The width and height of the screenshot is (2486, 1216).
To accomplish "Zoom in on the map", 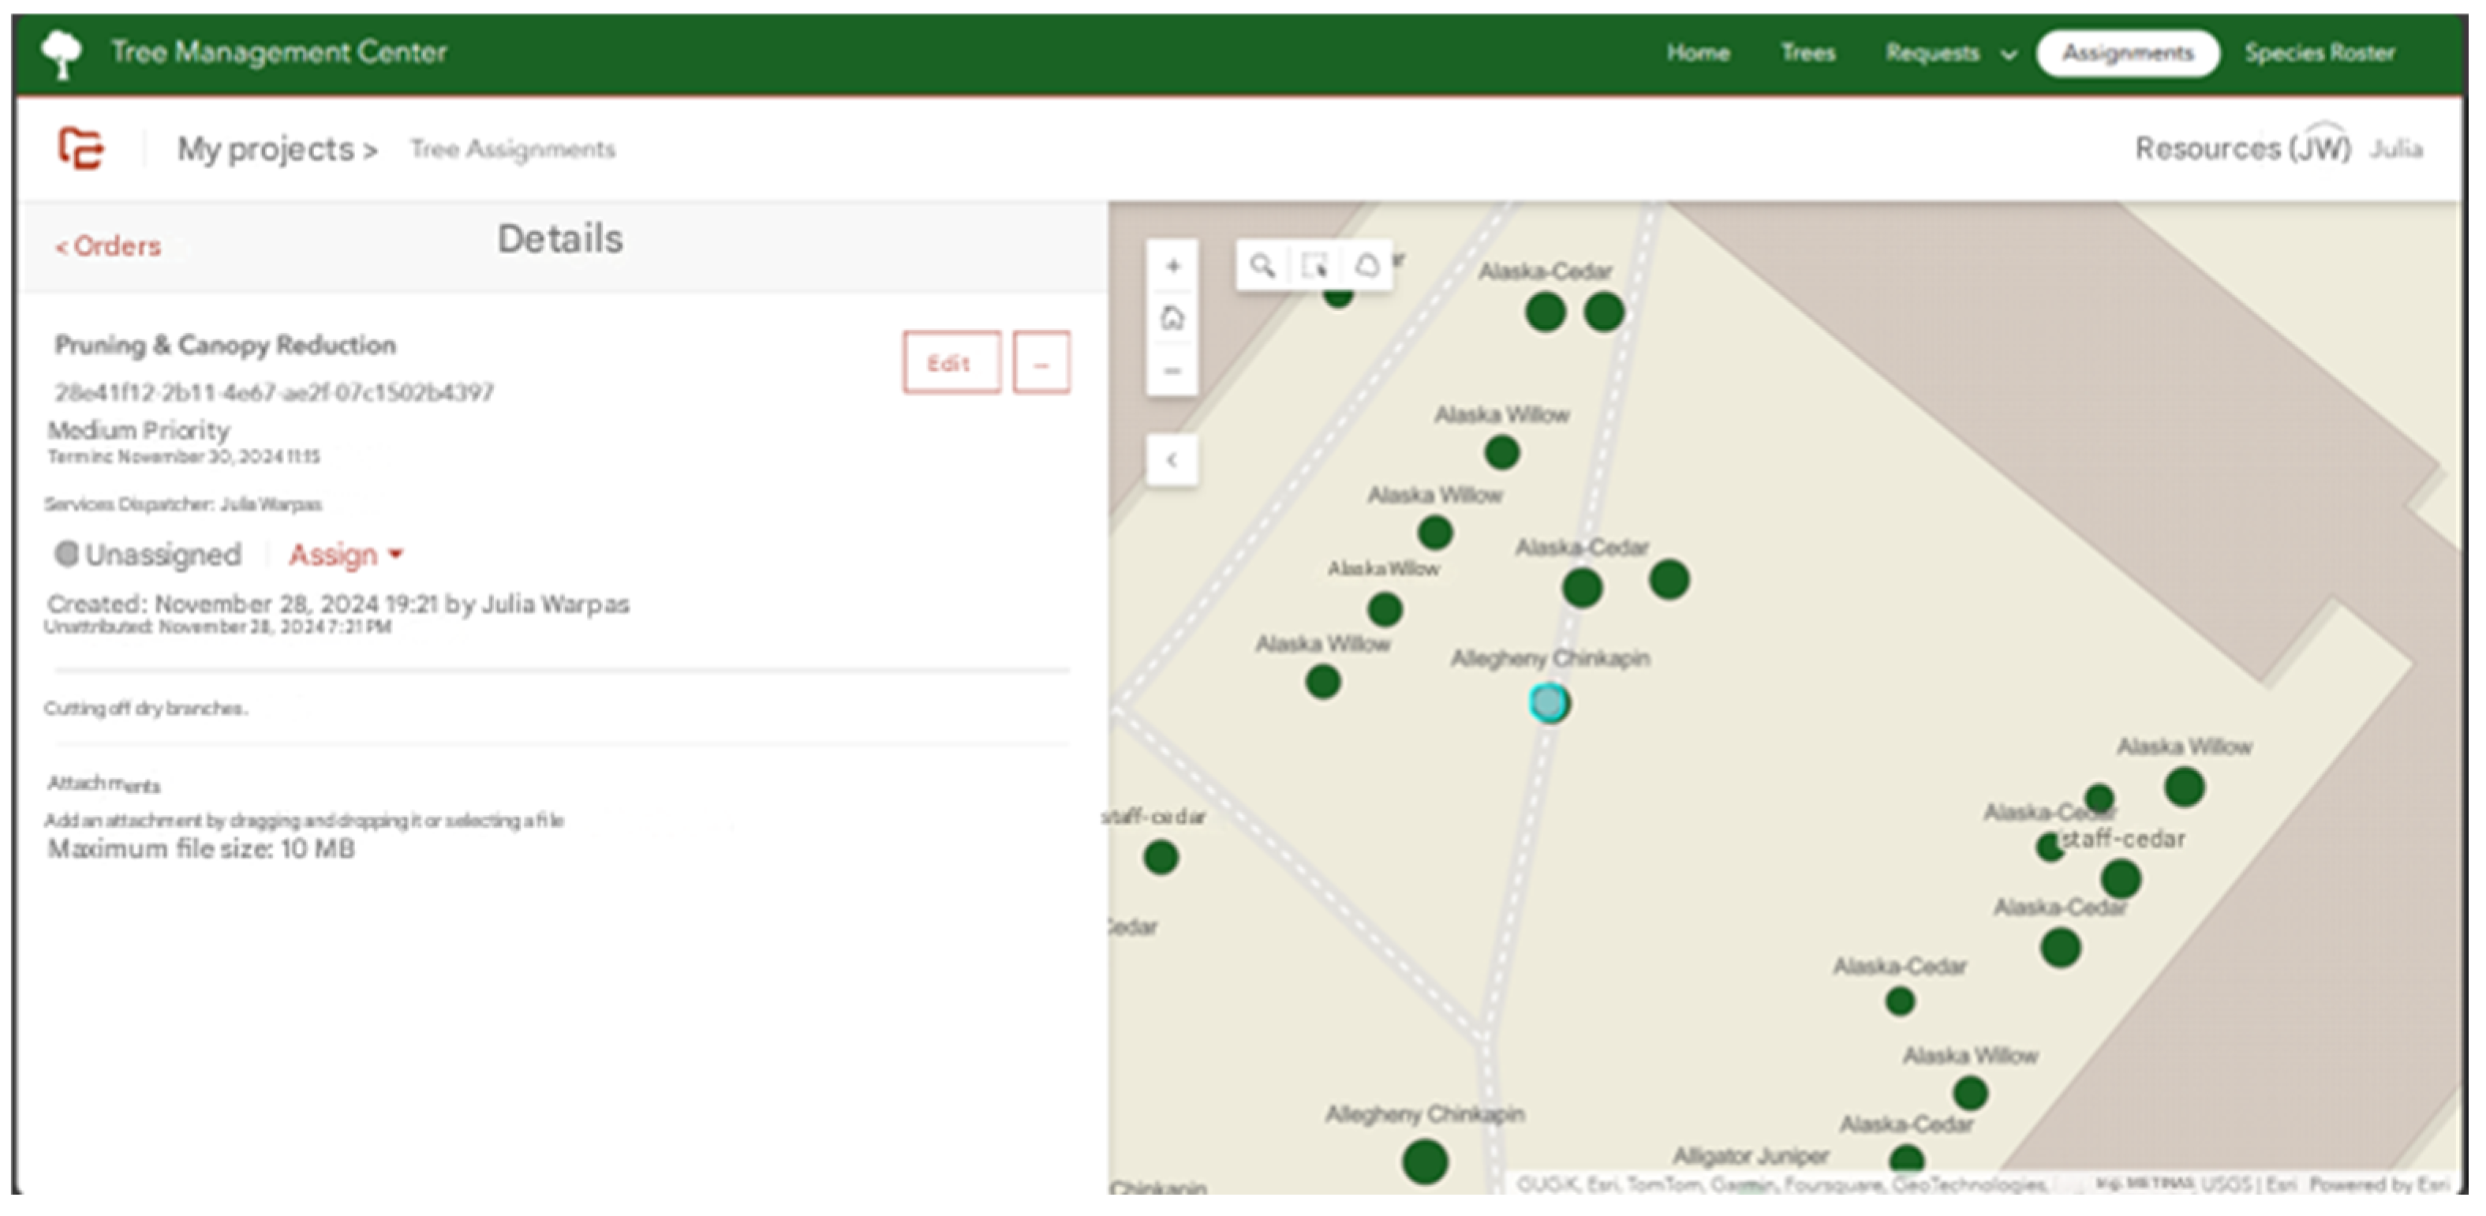I will click(x=1172, y=267).
